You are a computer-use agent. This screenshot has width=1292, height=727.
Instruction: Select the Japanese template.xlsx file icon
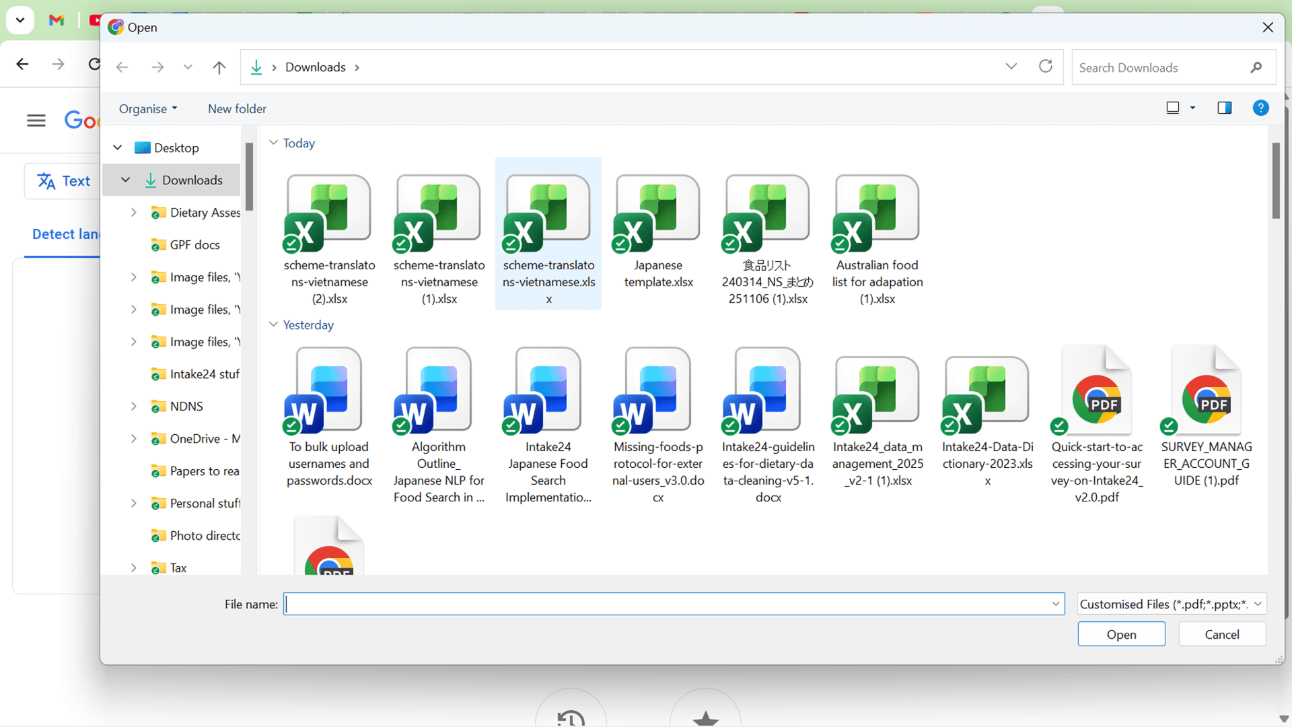click(x=657, y=213)
